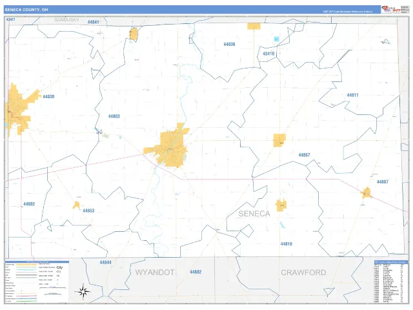Image resolution: width=413 pixels, height=310 pixels.
Task: Click the orange town near 44807 label
Action: pos(366,192)
